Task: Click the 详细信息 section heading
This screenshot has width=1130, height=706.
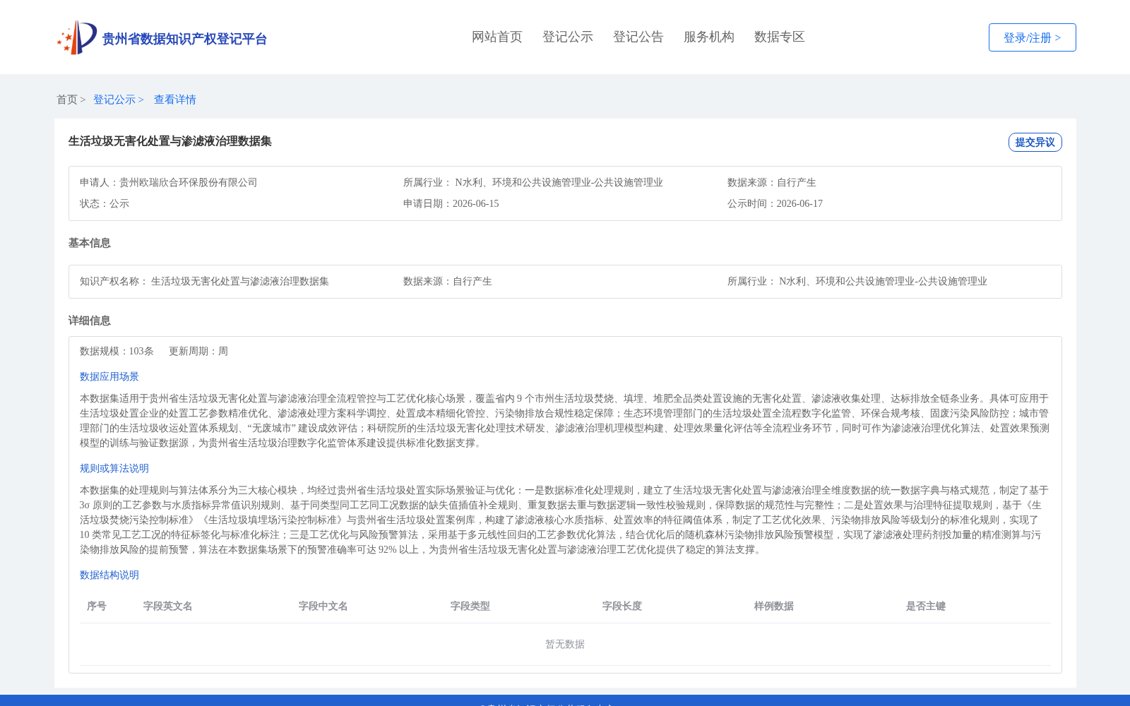Action: tap(90, 321)
